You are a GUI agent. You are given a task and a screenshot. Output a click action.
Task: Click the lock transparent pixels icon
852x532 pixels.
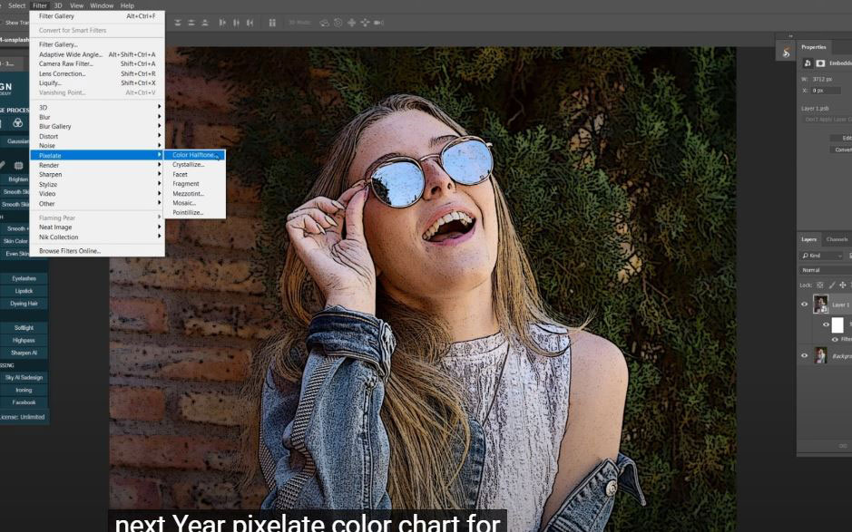tap(820, 285)
